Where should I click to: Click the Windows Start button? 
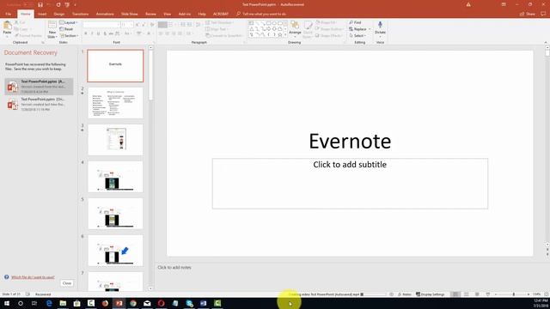(7, 303)
